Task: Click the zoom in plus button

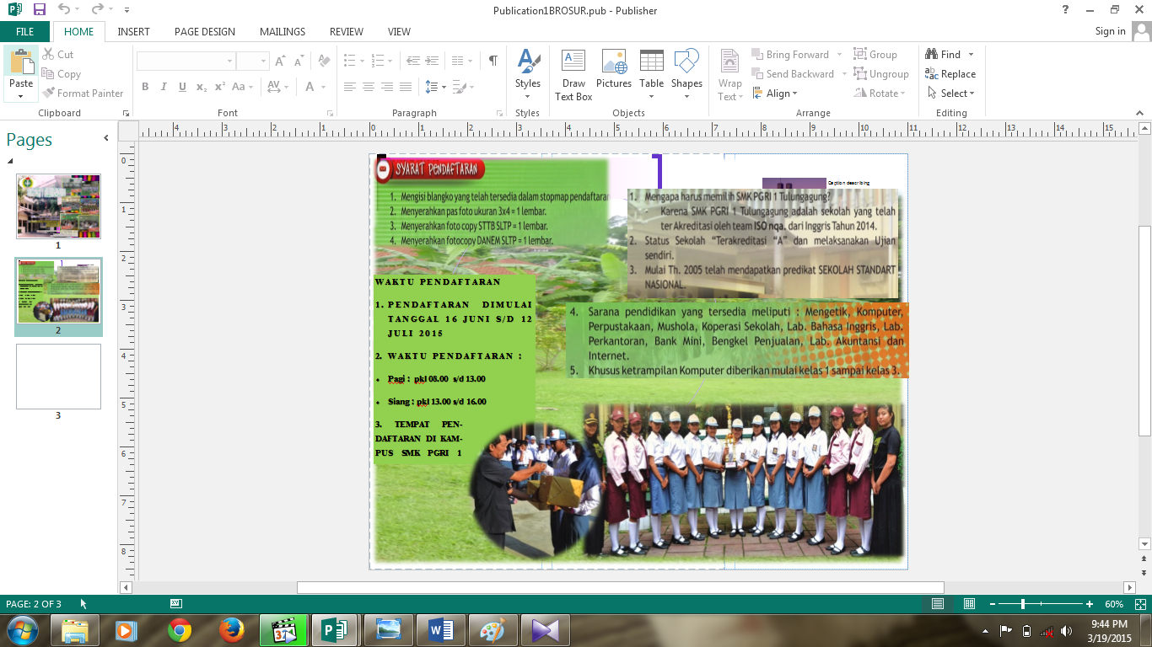Action: point(1090,604)
